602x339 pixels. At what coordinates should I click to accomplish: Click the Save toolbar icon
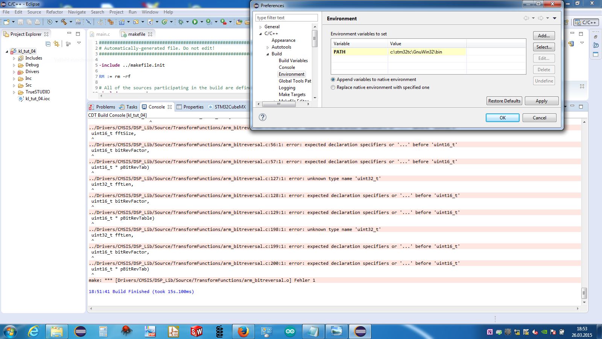[21, 22]
